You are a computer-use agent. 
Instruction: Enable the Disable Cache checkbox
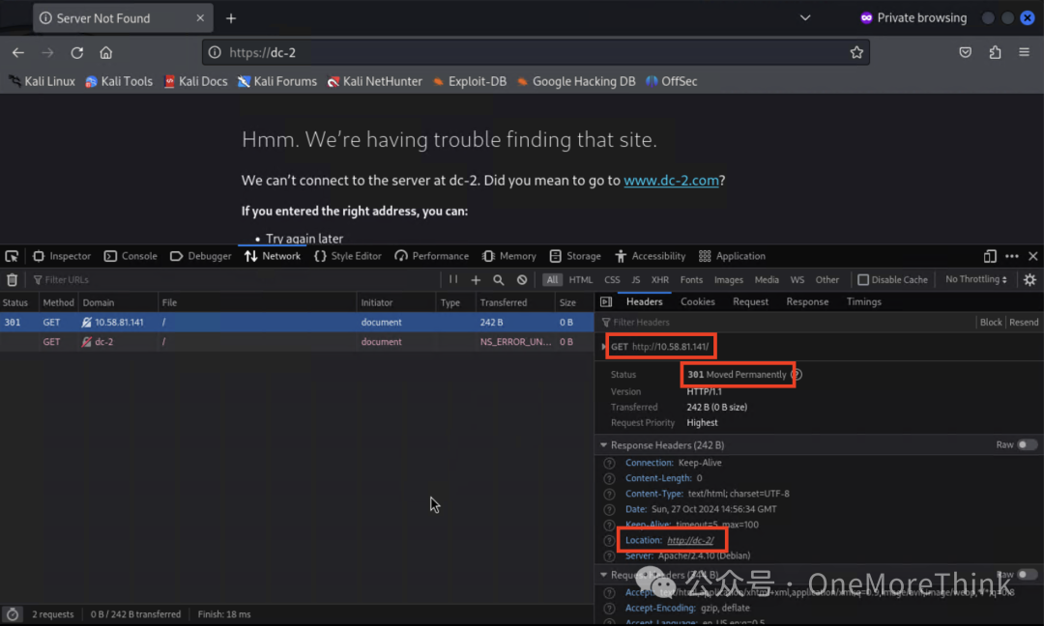(x=863, y=280)
